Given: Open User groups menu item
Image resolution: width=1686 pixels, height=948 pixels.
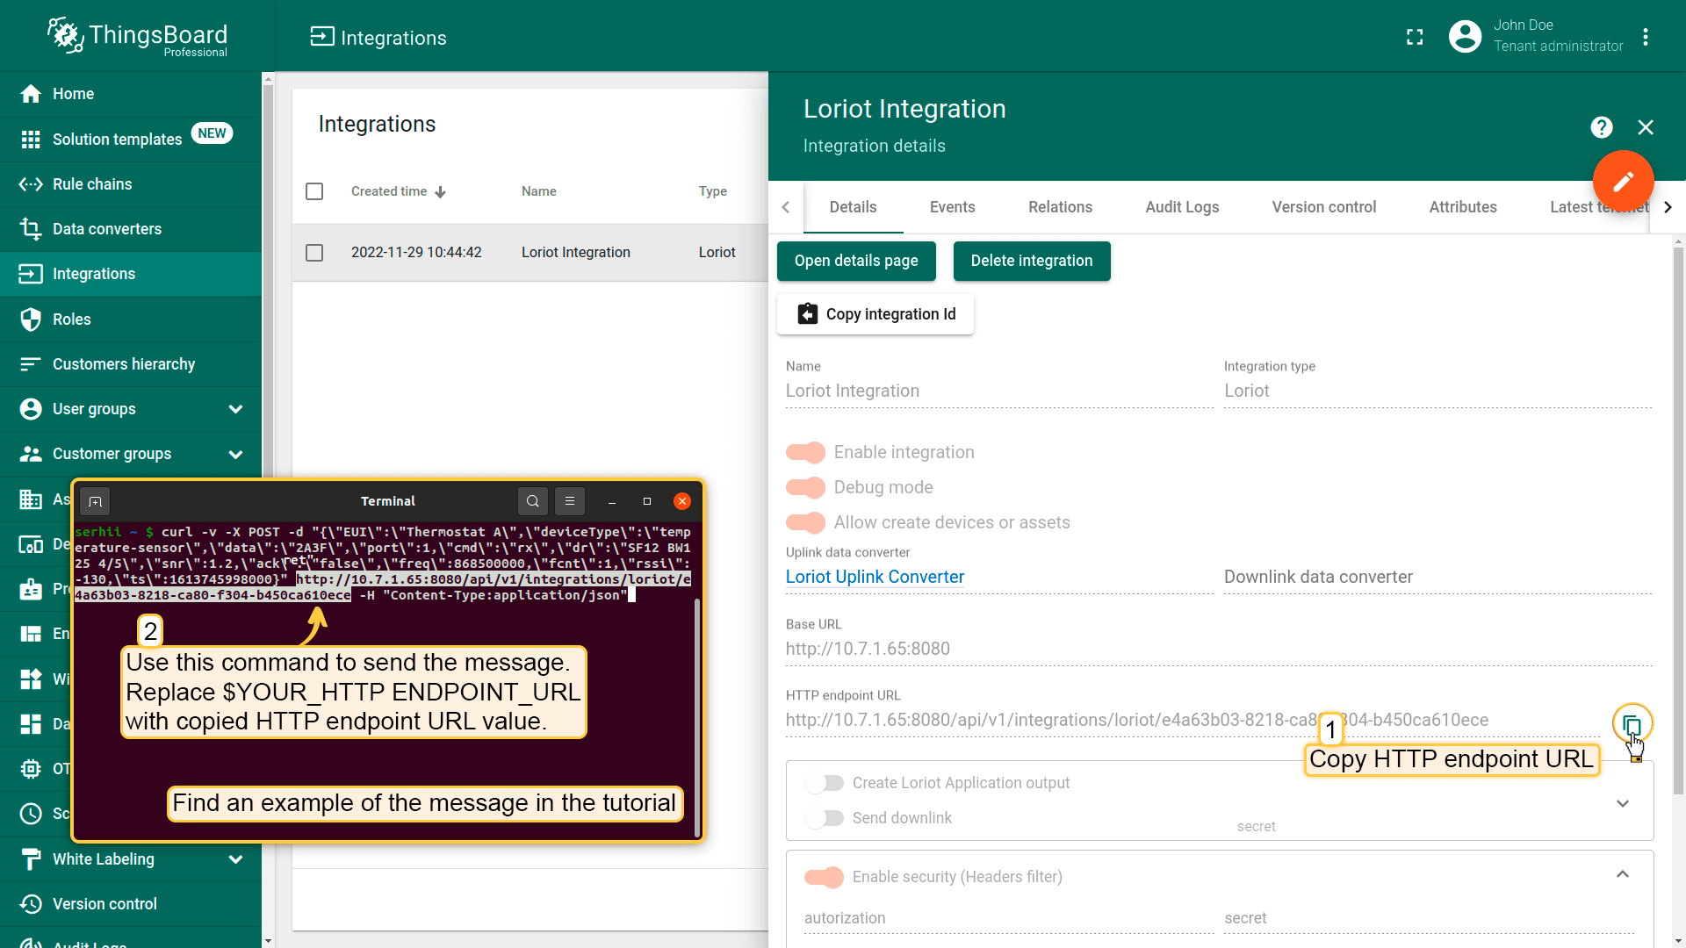Looking at the screenshot, I should [x=131, y=409].
